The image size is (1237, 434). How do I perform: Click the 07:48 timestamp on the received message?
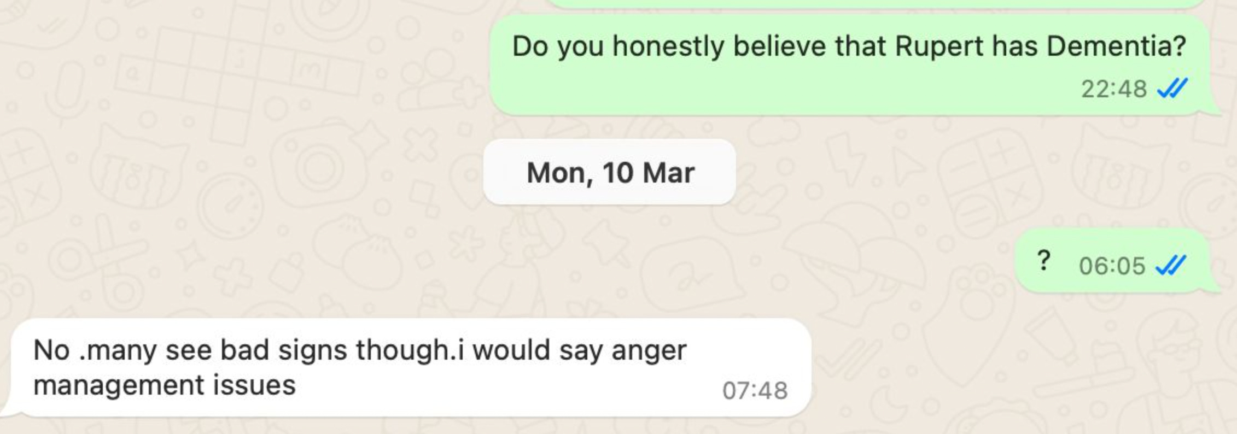(755, 390)
